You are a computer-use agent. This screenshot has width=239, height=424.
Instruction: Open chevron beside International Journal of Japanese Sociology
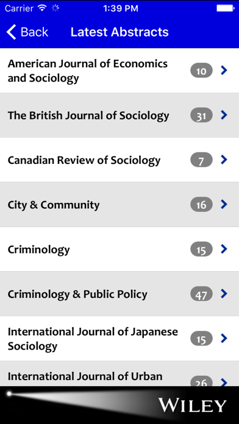click(x=224, y=338)
